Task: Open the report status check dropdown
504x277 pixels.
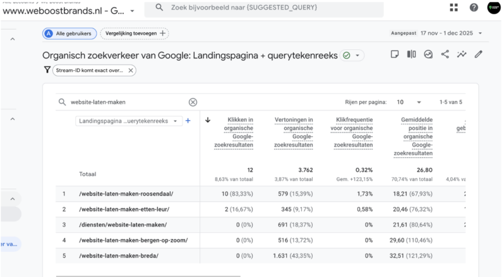Action: [x=352, y=56]
